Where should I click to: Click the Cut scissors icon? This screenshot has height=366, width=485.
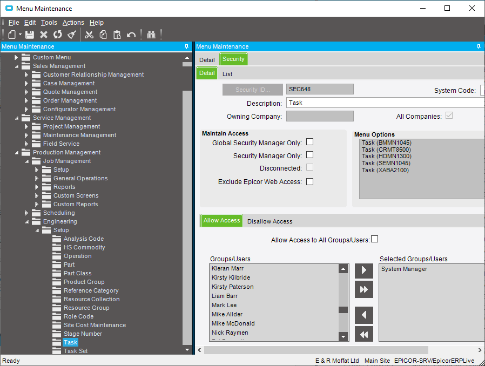coord(89,35)
